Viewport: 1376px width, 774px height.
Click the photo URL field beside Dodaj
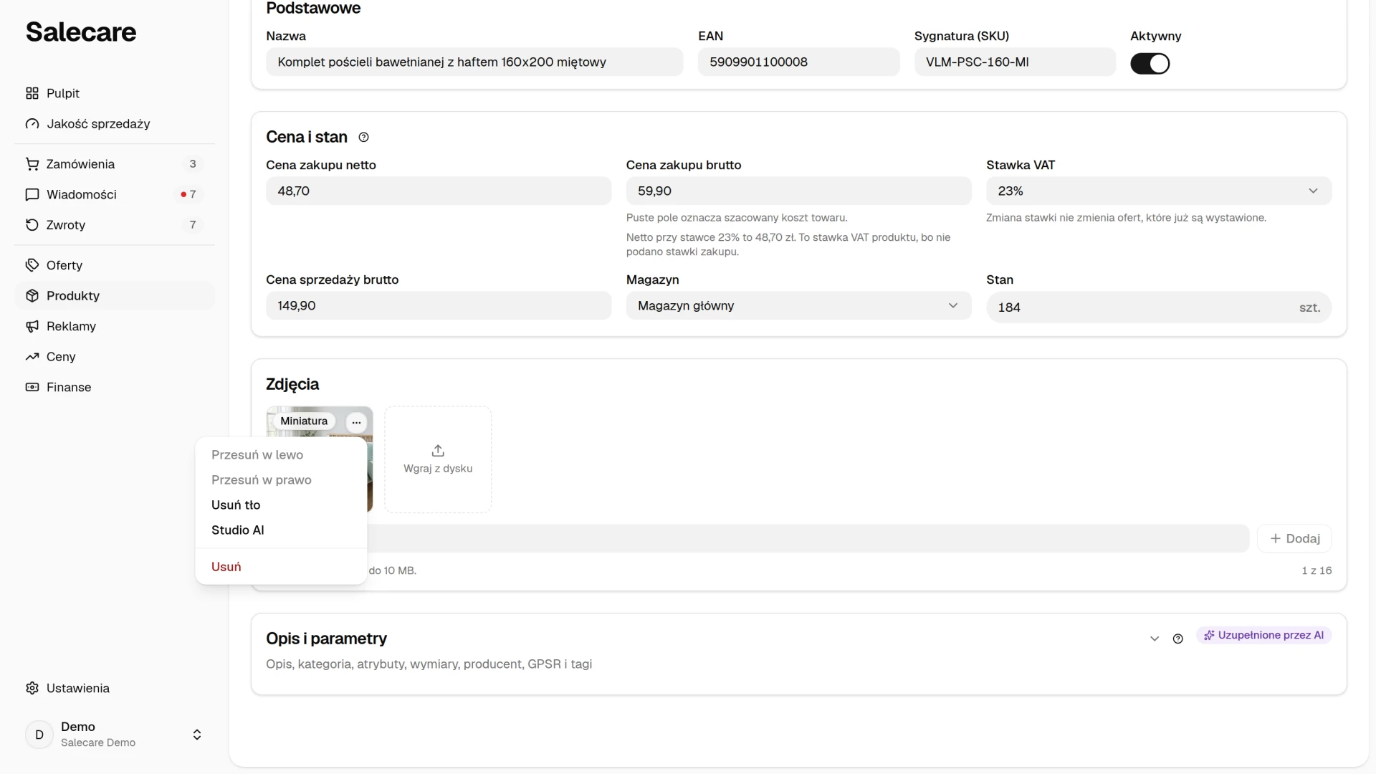tap(808, 538)
